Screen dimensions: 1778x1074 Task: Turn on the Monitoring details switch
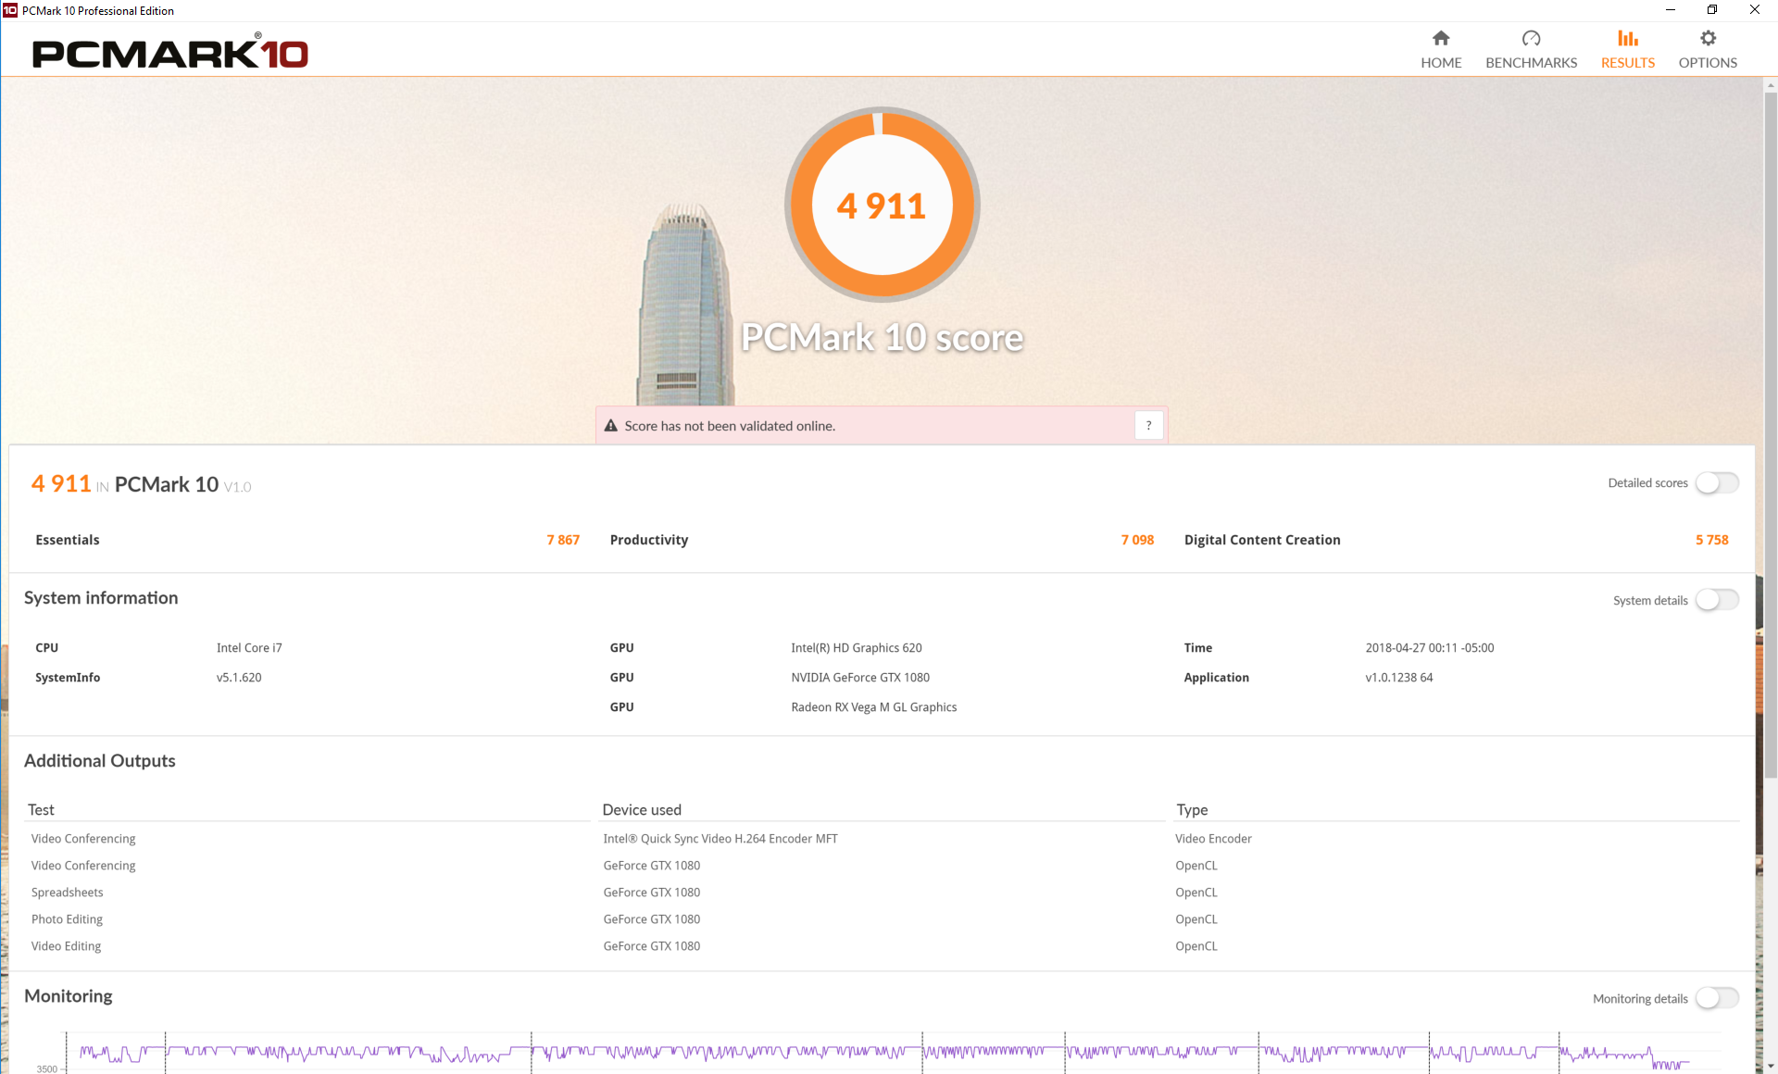click(x=1717, y=998)
